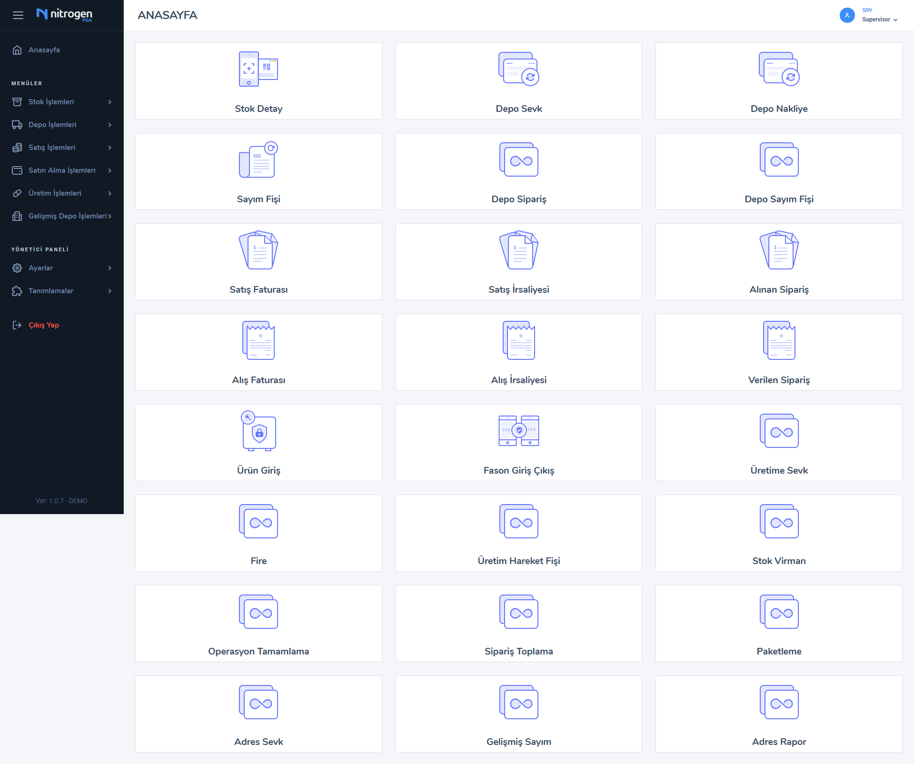Click the Çıkış Yap logout link
Viewport: 914px width, 764px height.
coord(43,325)
